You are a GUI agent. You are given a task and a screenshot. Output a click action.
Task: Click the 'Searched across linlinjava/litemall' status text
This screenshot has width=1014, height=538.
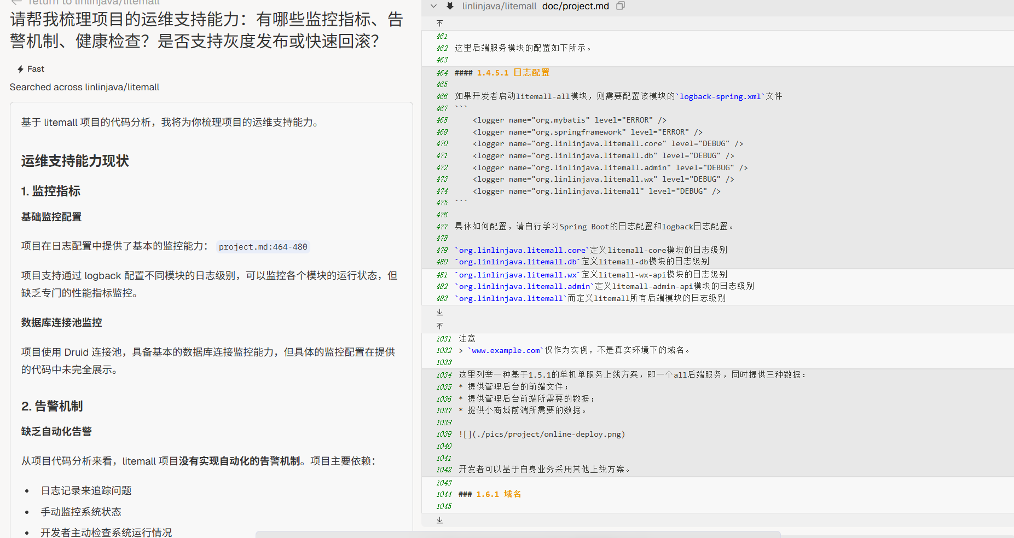tap(85, 87)
